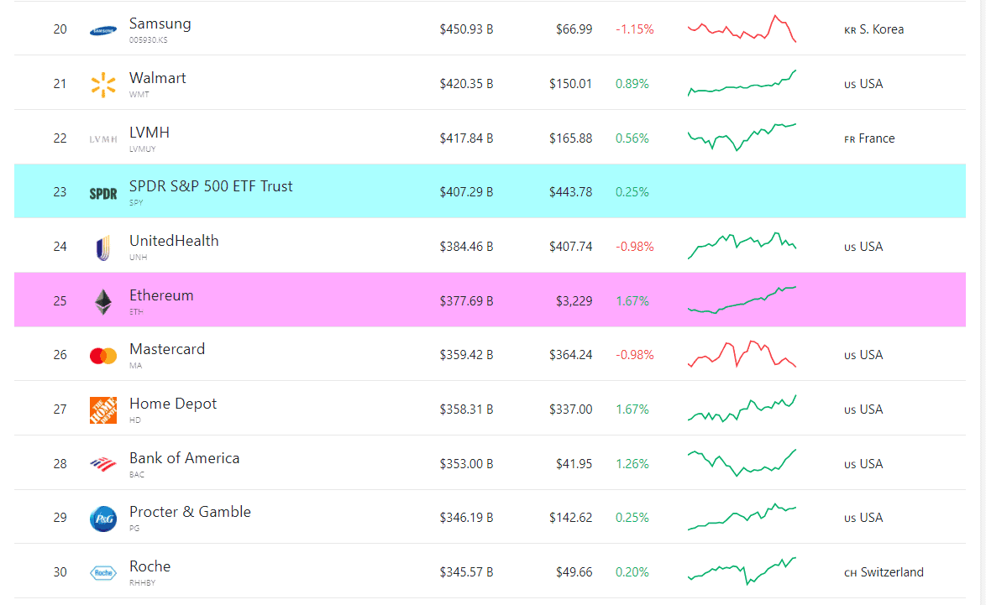Open the LVMH company link
This screenshot has height=605, width=986.
click(149, 133)
